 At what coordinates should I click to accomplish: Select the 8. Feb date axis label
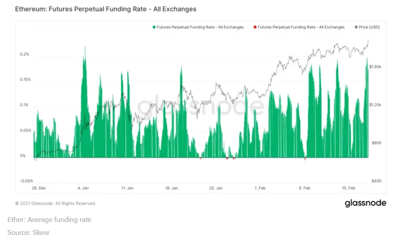click(x=304, y=188)
